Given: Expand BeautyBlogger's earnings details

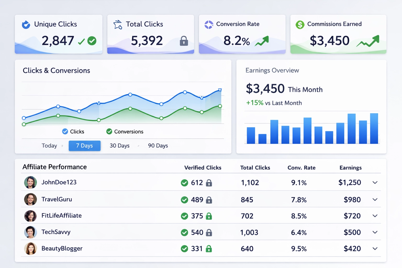Looking at the screenshot, I should pos(375,248).
